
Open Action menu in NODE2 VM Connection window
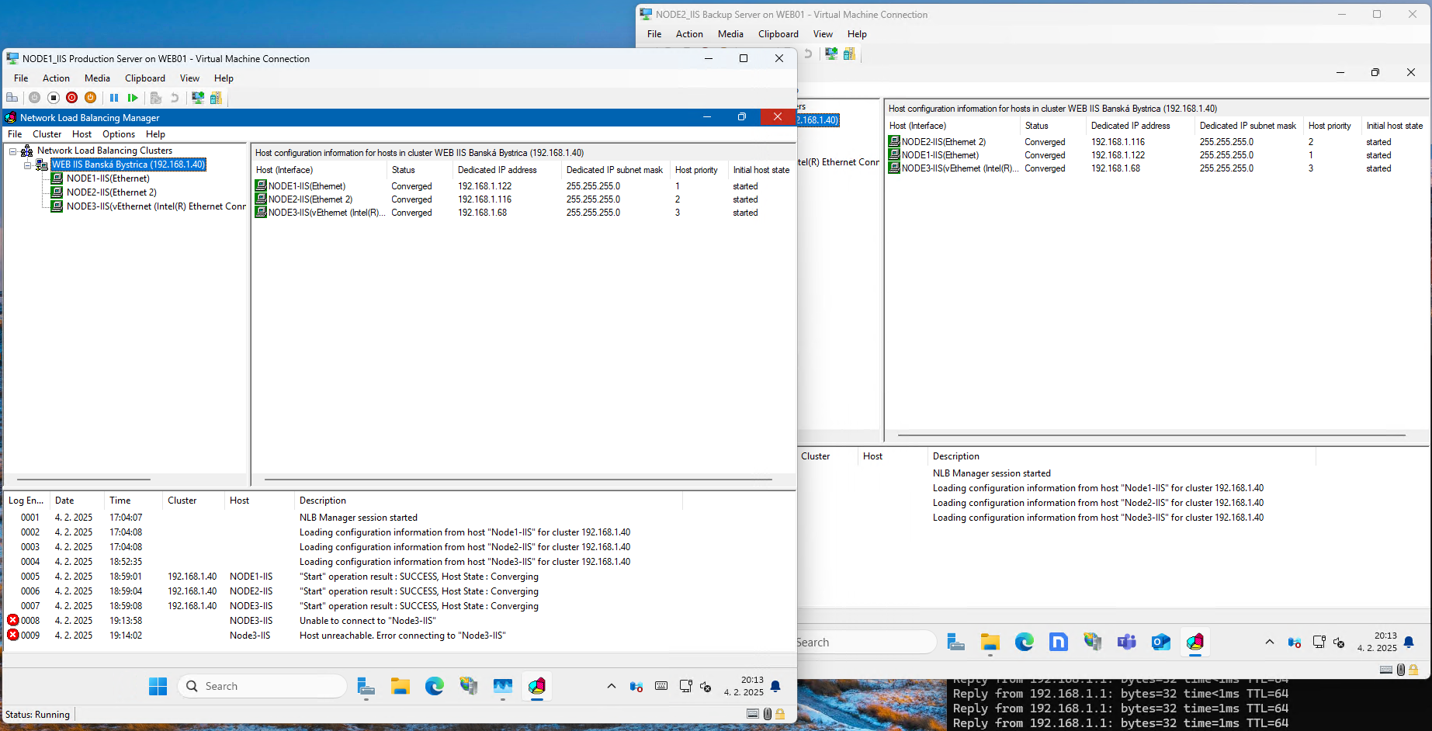tap(689, 34)
